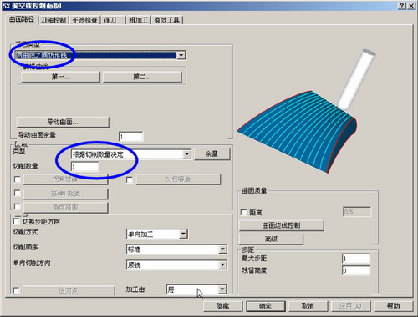Click the 第一 curve button

(60, 77)
